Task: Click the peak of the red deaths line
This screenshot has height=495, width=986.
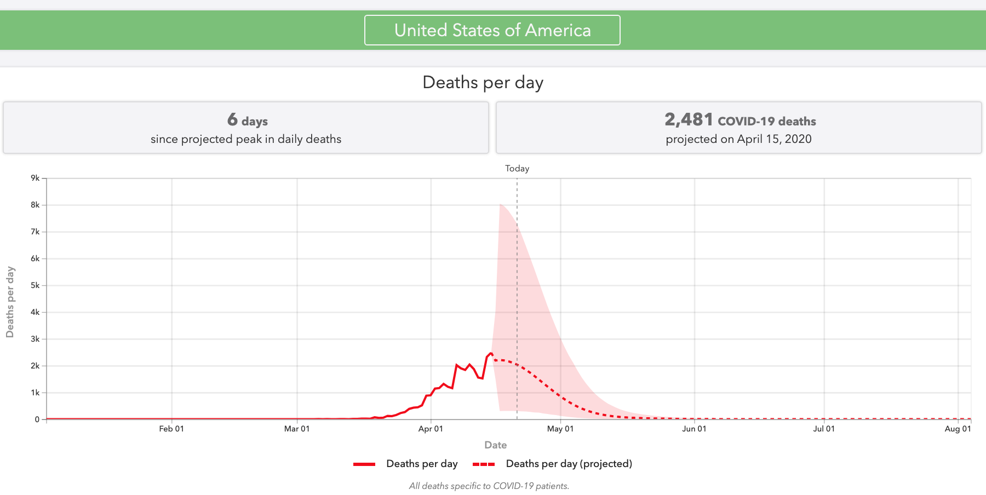Action: 491,353
